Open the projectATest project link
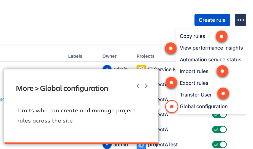The width and height of the screenshot is (253, 149). click(x=163, y=145)
